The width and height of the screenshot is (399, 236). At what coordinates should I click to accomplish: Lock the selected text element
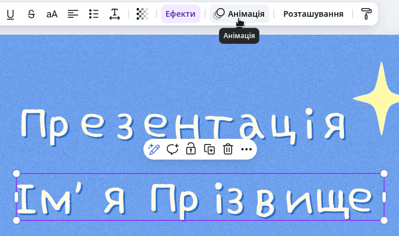(191, 149)
